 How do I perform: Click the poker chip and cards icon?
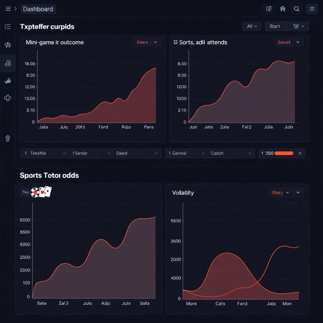tap(41, 192)
